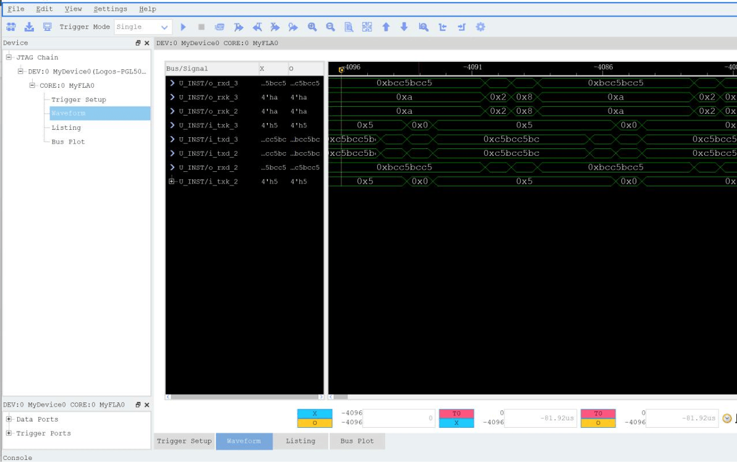Open the Settings menu

click(x=110, y=9)
